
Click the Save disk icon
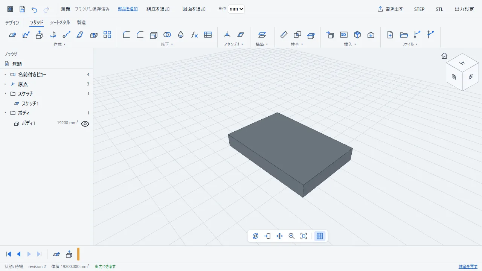pyautogui.click(x=22, y=9)
